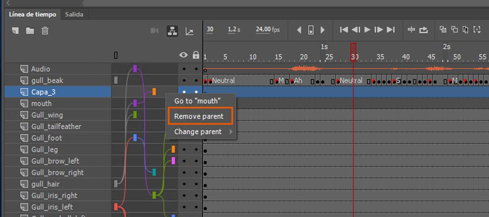Toggle visibility dot of gull_beak layer
489x217 pixels.
tap(184, 81)
